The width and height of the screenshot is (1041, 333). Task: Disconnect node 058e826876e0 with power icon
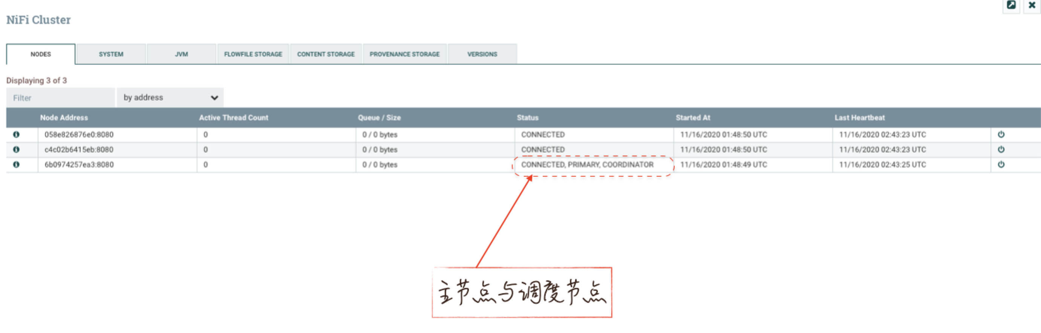[x=1001, y=135]
